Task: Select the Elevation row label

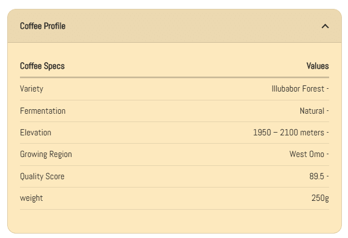Action: pos(36,133)
